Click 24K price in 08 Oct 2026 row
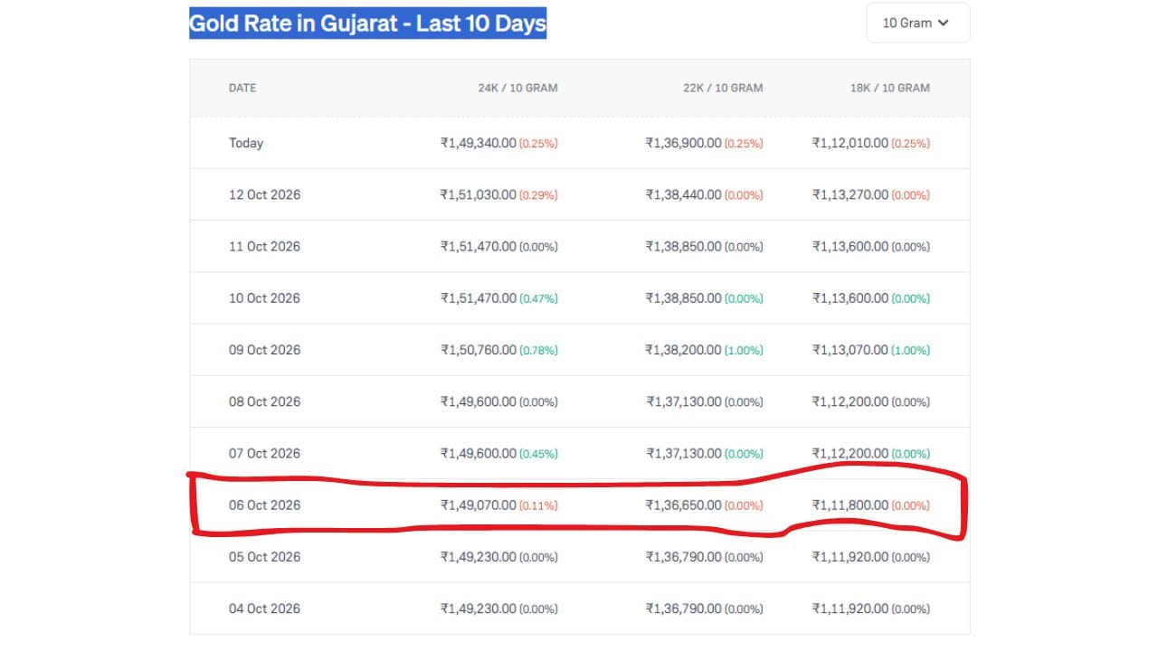 point(479,401)
